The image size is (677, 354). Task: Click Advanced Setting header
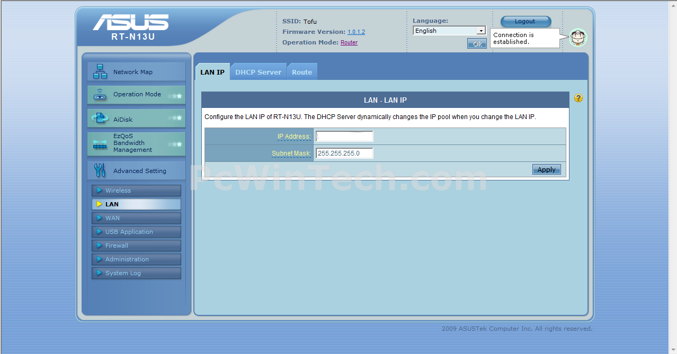(x=136, y=170)
